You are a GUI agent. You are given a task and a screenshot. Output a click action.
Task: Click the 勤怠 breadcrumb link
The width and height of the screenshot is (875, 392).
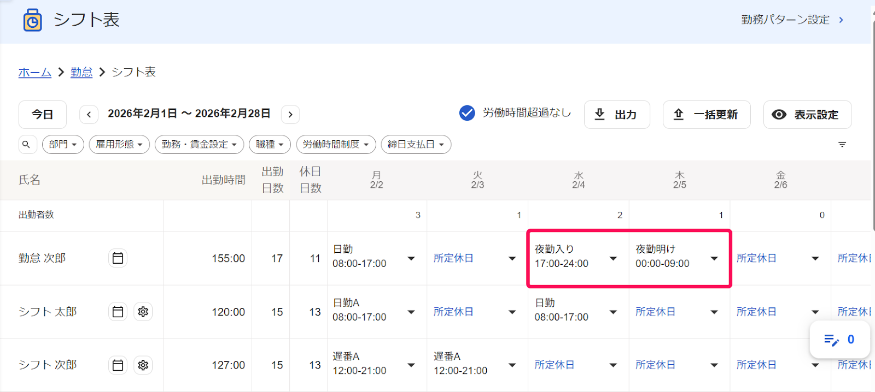coord(81,72)
